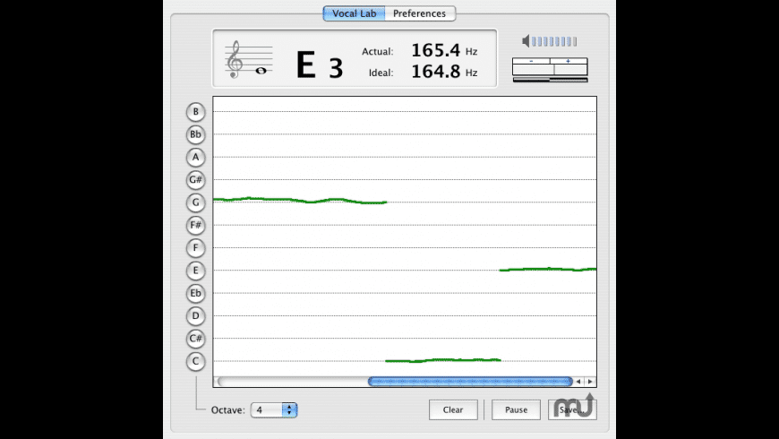Click the green line on C
The width and height of the screenshot is (779, 439).
[x=443, y=360]
